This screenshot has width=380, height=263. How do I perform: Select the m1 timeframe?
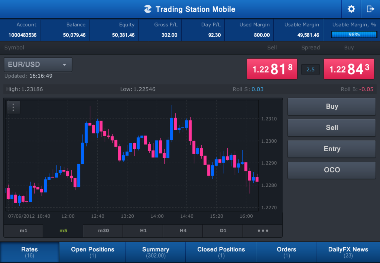point(23,231)
